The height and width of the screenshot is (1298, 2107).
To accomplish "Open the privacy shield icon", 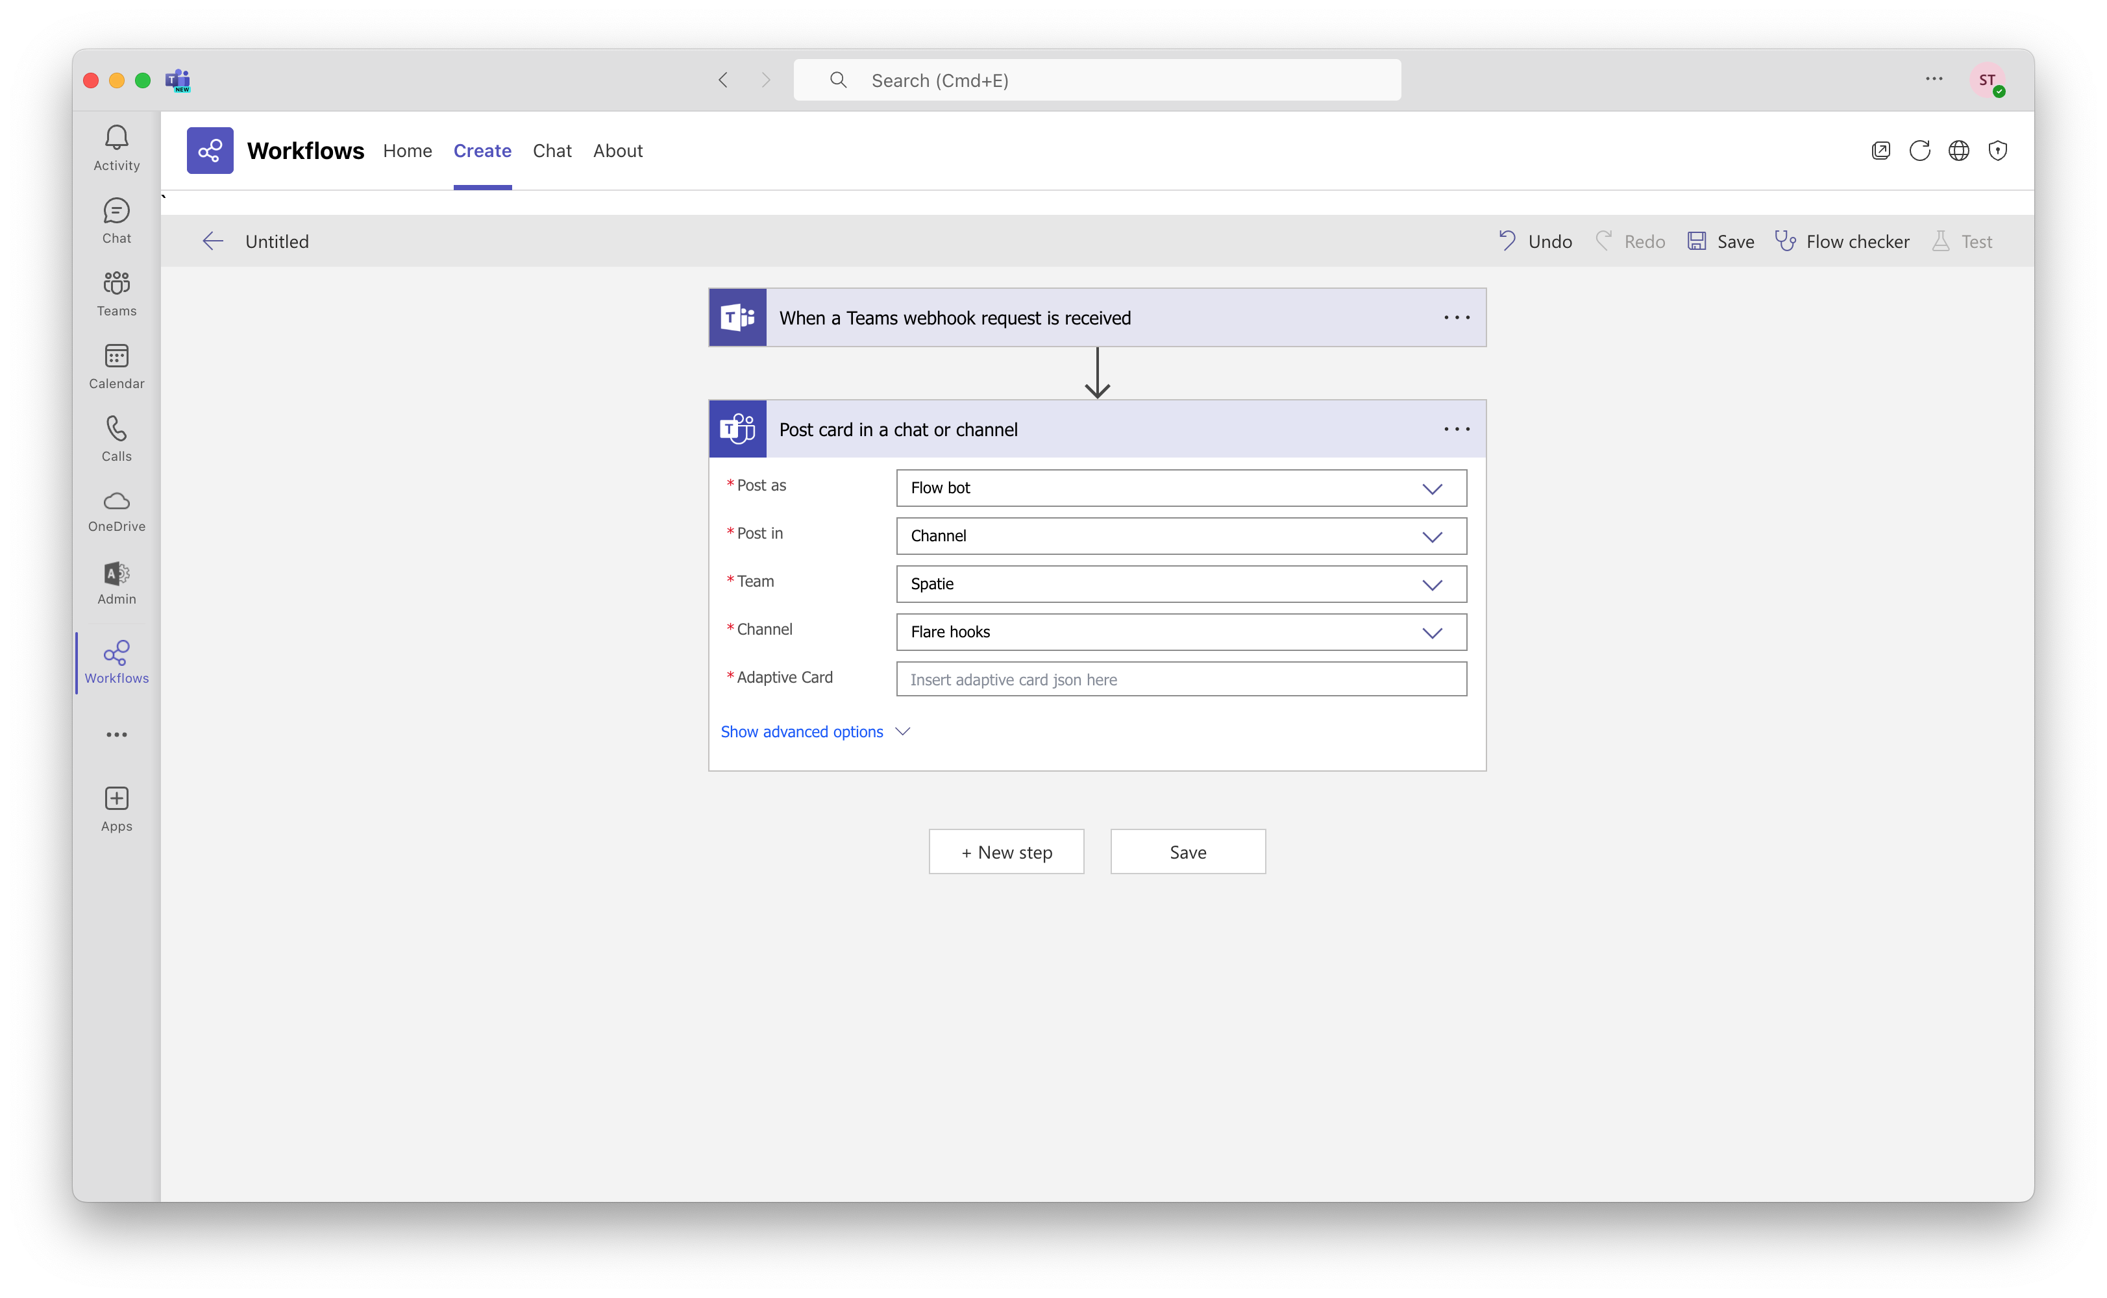I will coord(1998,150).
